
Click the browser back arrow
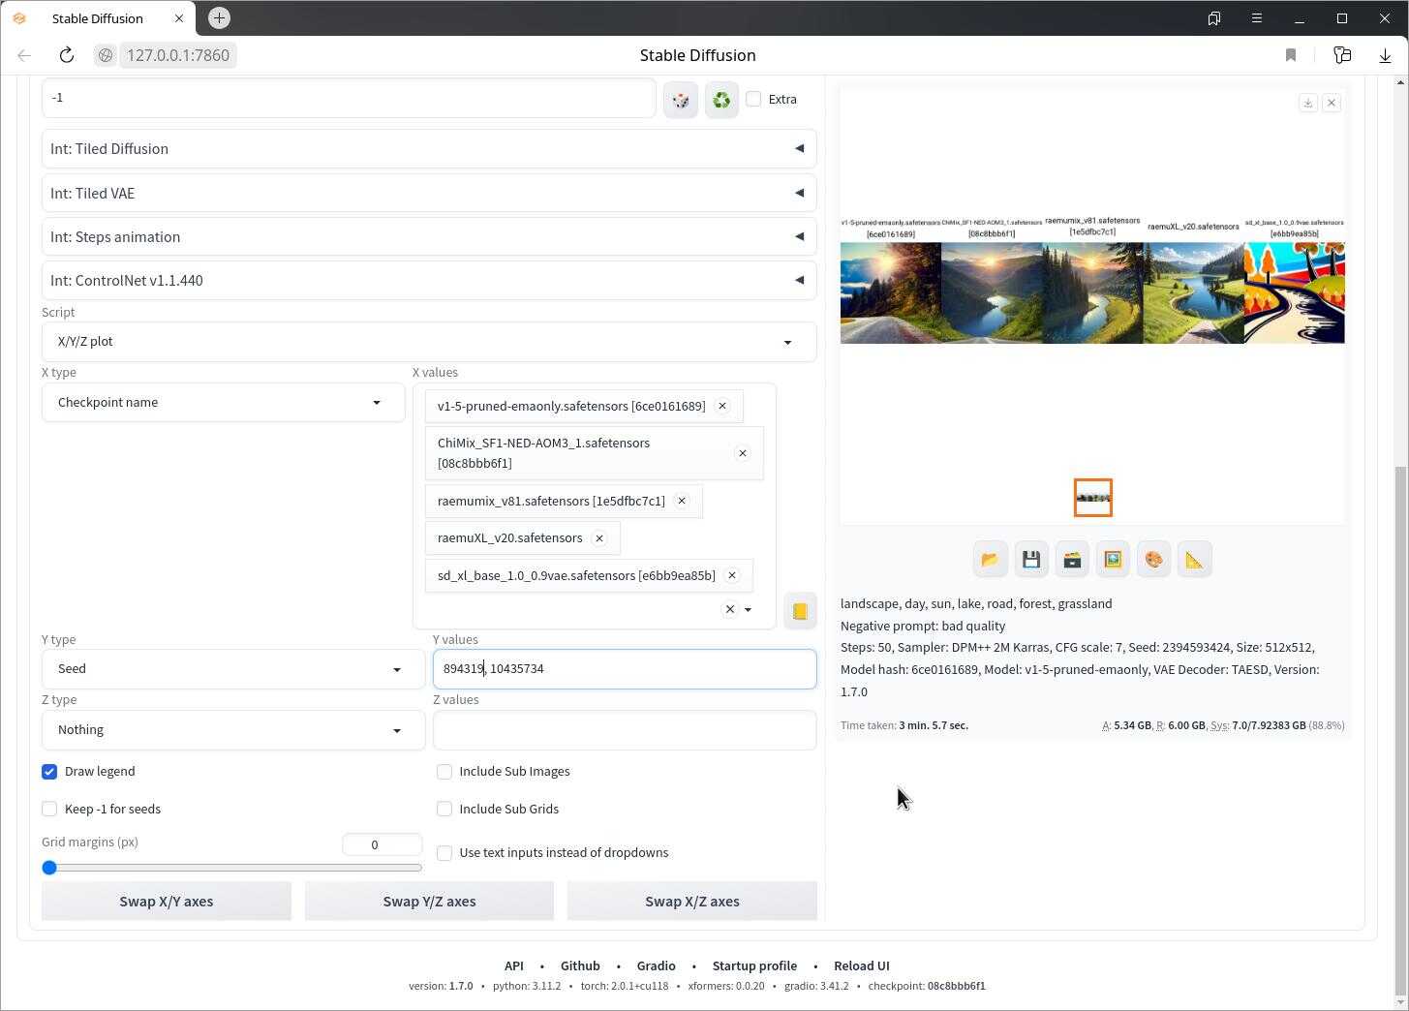pos(24,55)
